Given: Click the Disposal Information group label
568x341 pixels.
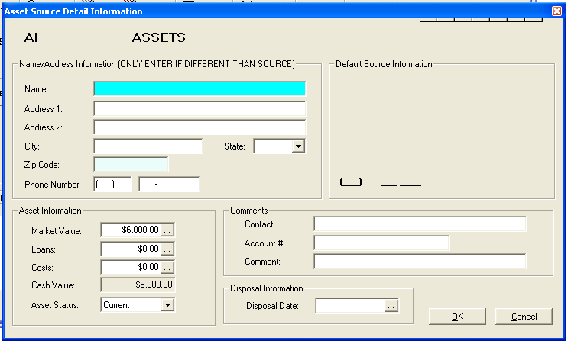Looking at the screenshot, I should click(x=267, y=288).
